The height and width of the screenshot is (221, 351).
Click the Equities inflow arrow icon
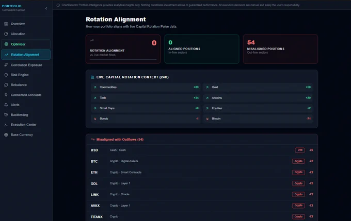pos(207,108)
